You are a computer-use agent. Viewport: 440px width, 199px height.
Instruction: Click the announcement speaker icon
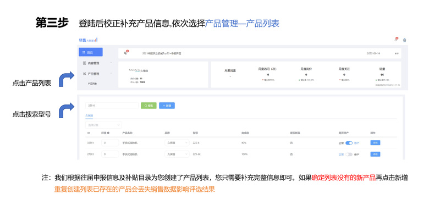click(126, 53)
